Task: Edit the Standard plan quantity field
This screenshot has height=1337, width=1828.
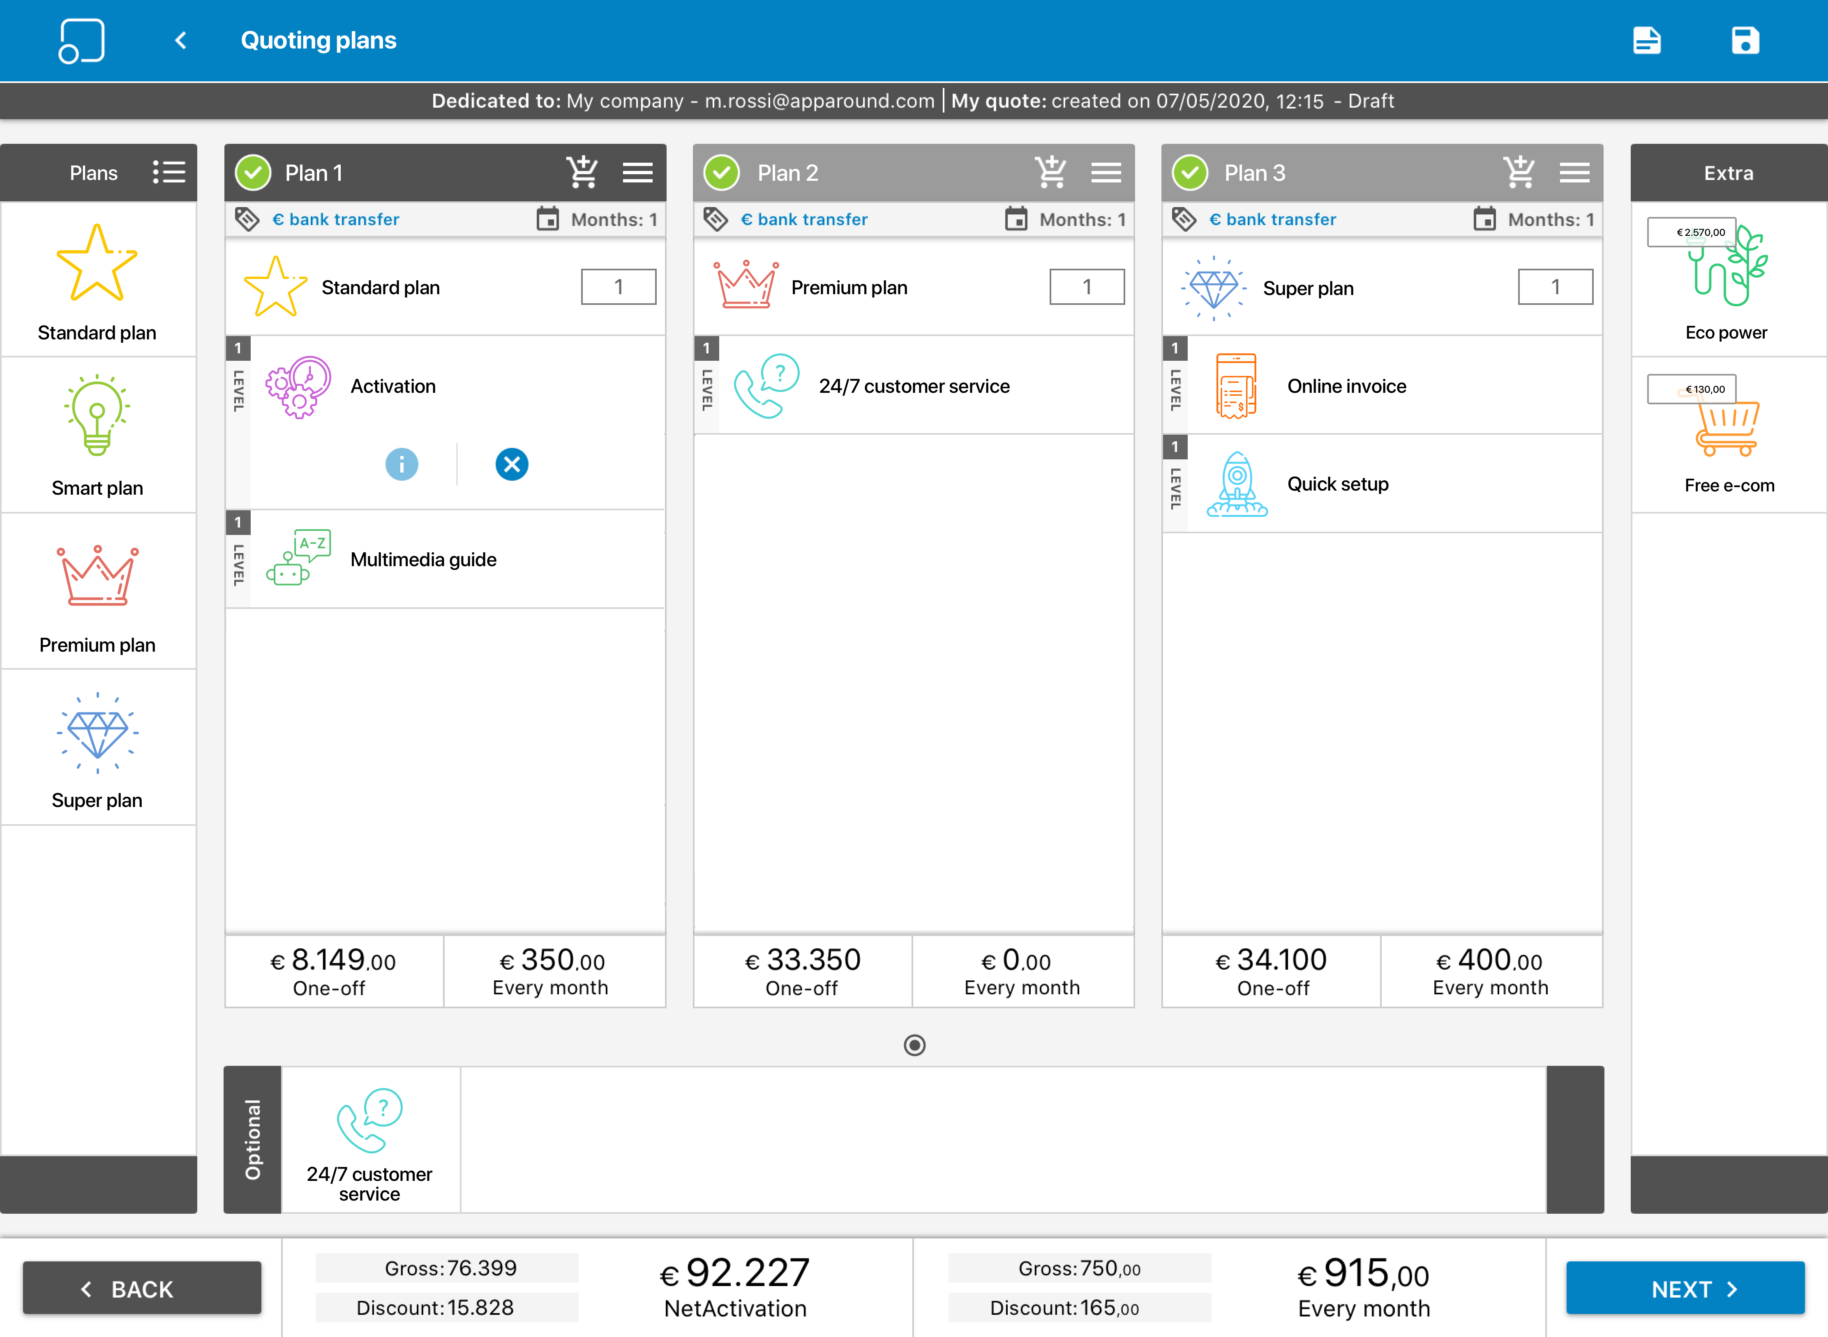Action: [x=618, y=286]
